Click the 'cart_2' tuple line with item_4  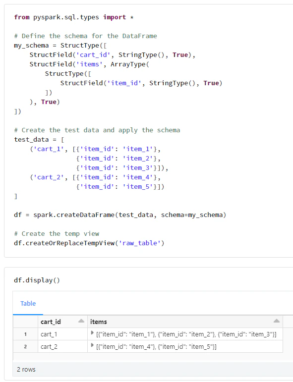(95, 177)
